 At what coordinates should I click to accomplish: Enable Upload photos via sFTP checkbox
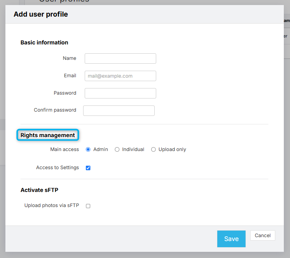click(x=88, y=206)
